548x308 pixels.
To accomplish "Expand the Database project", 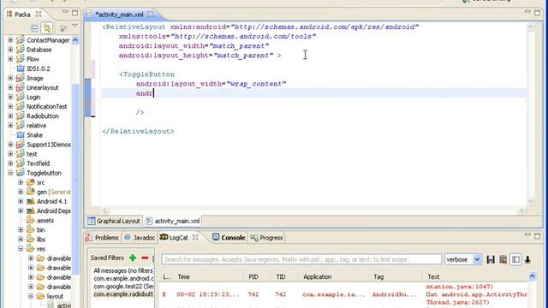I will click(10, 50).
